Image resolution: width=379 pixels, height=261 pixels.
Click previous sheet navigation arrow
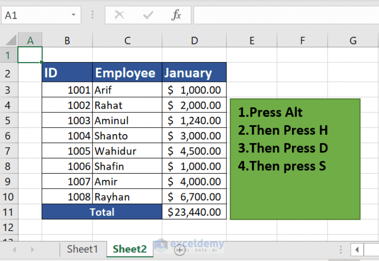14,250
